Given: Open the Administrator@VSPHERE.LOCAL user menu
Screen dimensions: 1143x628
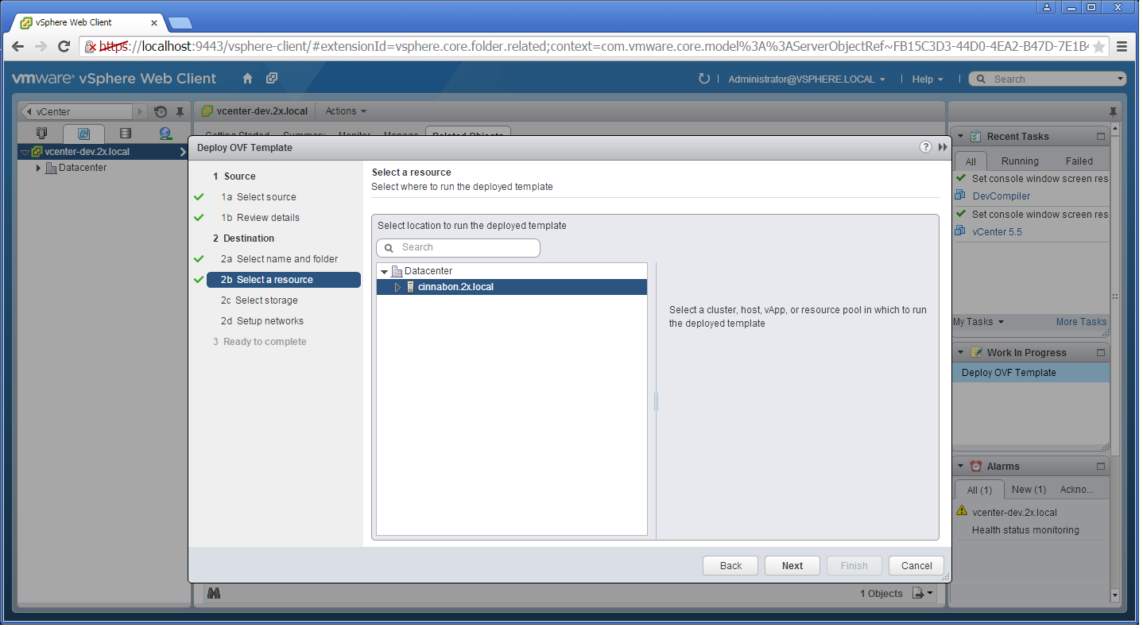Looking at the screenshot, I should (807, 79).
